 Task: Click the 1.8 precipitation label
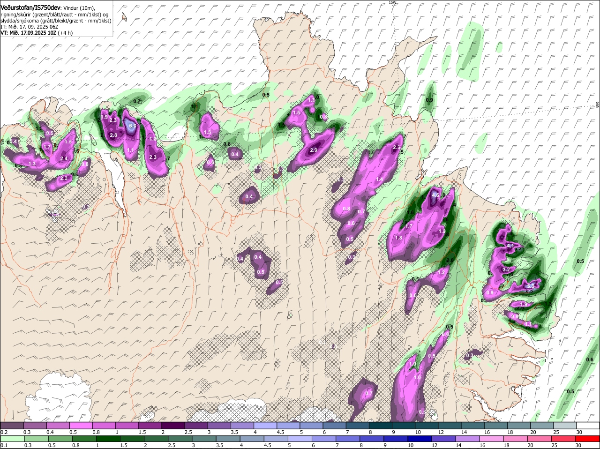[x=399, y=238]
